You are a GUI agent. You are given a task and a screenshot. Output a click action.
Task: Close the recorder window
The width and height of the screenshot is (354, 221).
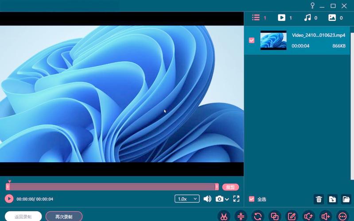[x=344, y=6]
